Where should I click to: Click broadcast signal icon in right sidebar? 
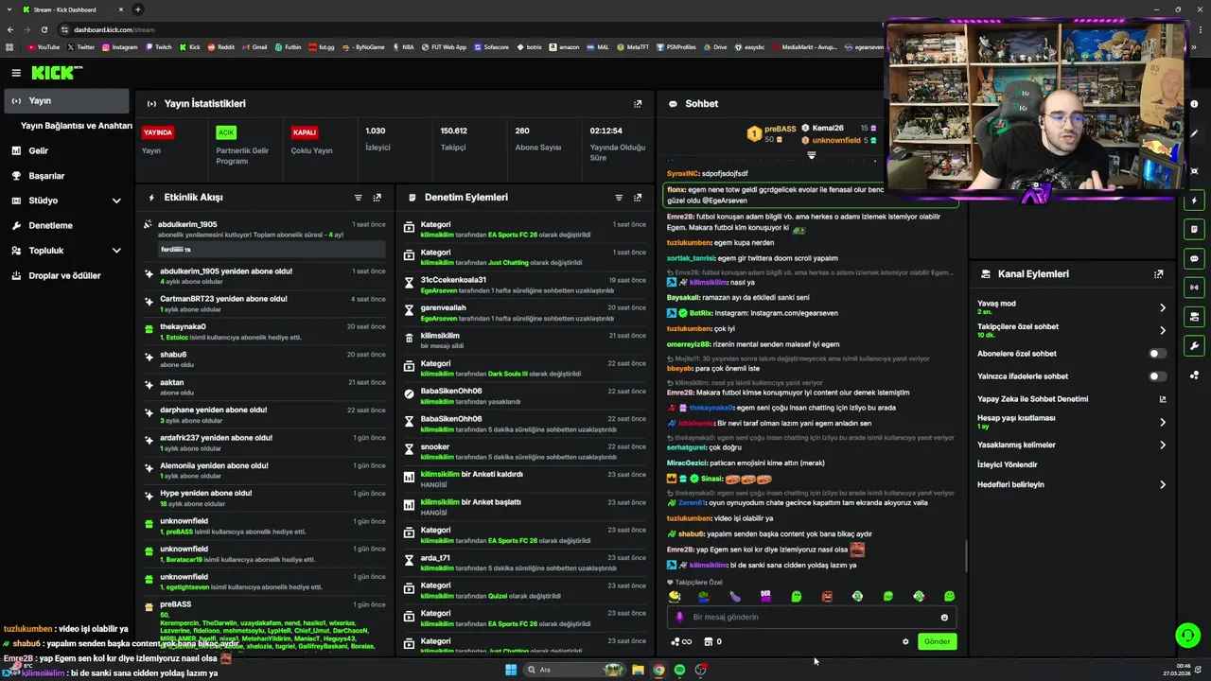click(x=1195, y=288)
